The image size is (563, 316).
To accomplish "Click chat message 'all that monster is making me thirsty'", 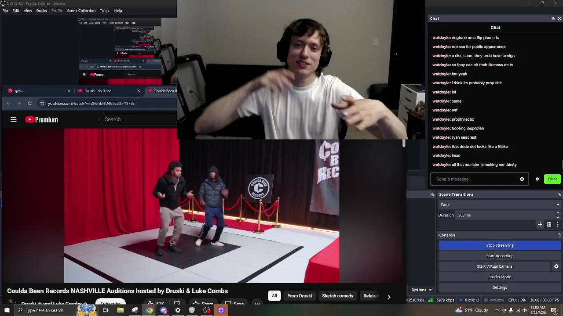I will (x=474, y=165).
